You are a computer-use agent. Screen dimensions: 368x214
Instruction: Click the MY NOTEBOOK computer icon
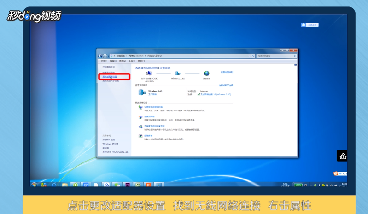pyautogui.click(x=149, y=74)
